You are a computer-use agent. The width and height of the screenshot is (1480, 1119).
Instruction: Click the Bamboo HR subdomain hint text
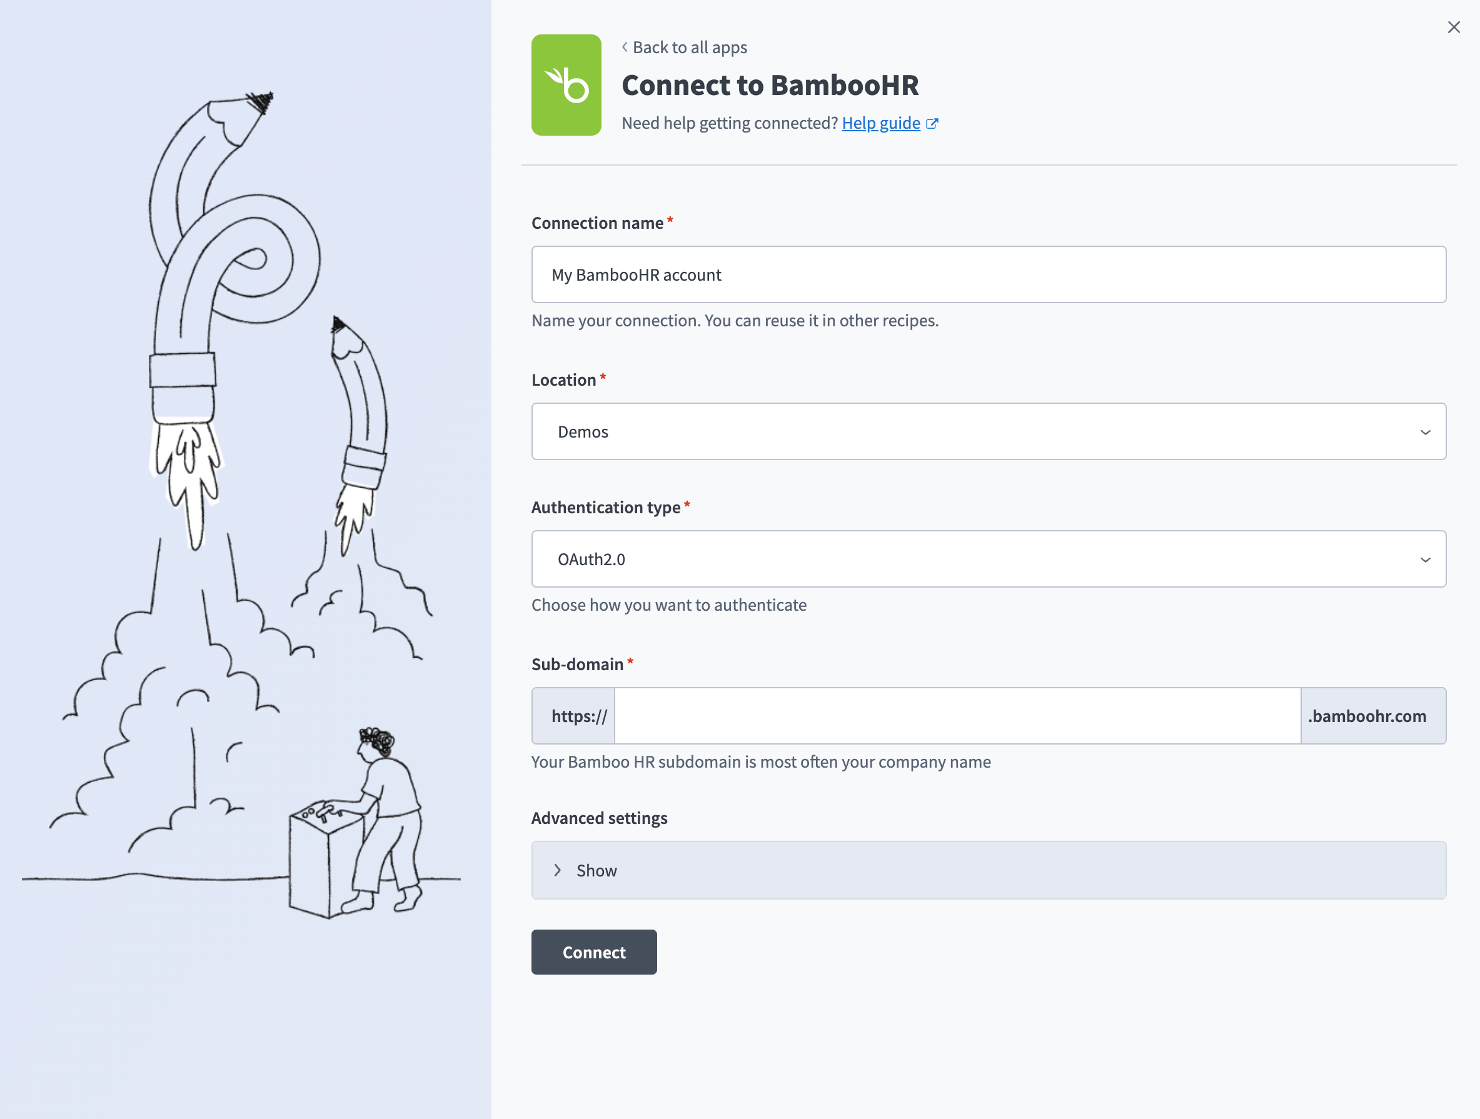click(x=761, y=762)
